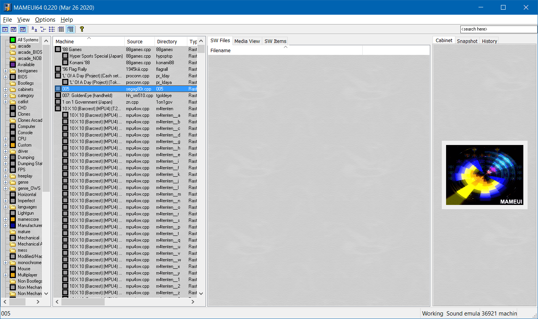This screenshot has height=319, width=538.
Task: Expand the cabinets tree node
Action: click(5, 89)
